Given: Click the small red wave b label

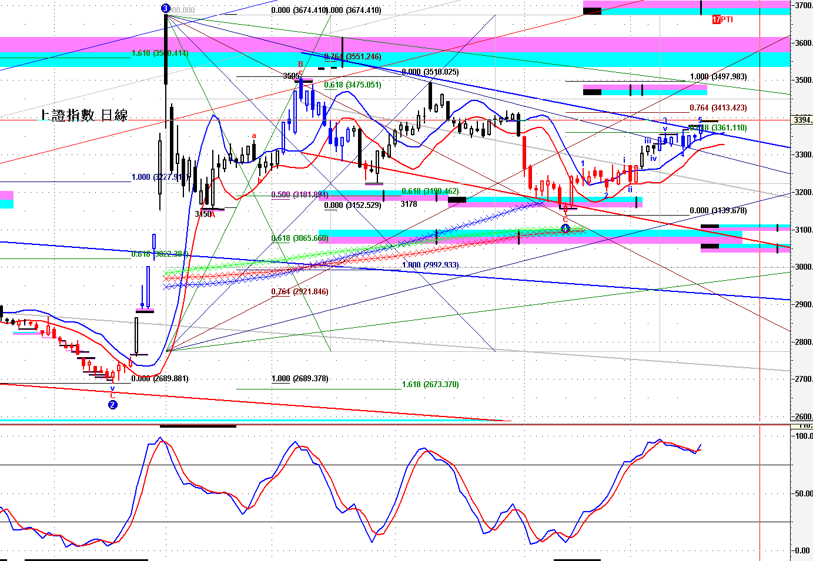Looking at the screenshot, I should 260,181.
